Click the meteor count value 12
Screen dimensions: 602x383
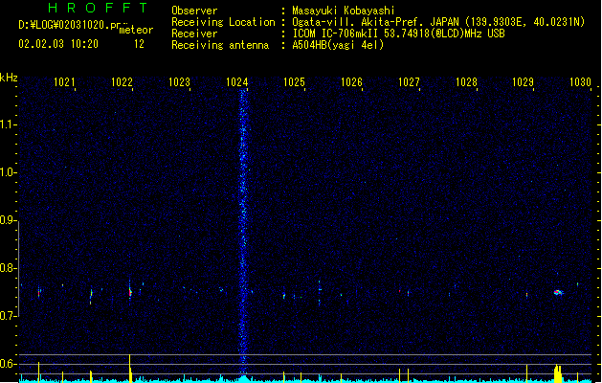tap(139, 44)
